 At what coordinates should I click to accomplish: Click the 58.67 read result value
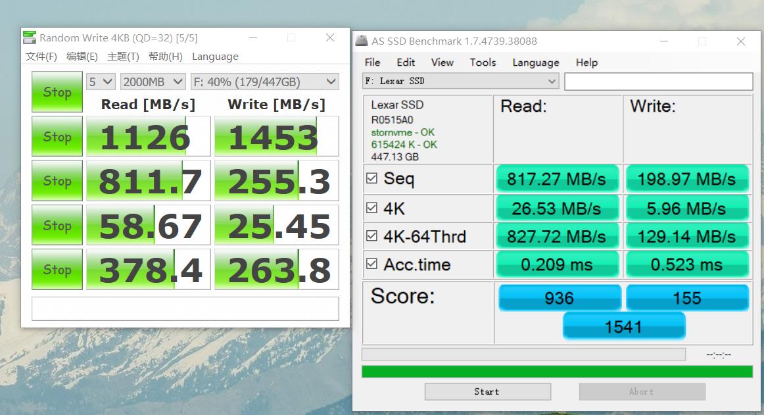click(x=148, y=225)
